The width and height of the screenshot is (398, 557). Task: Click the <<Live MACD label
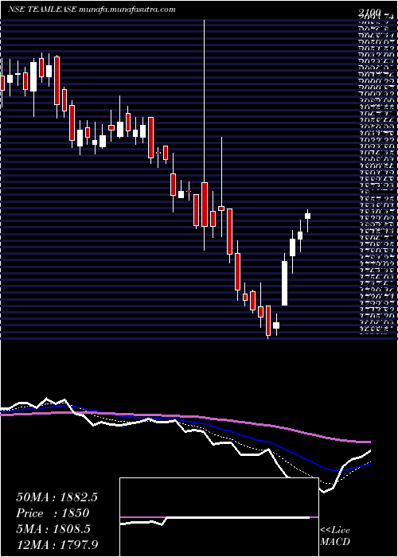[x=335, y=536]
